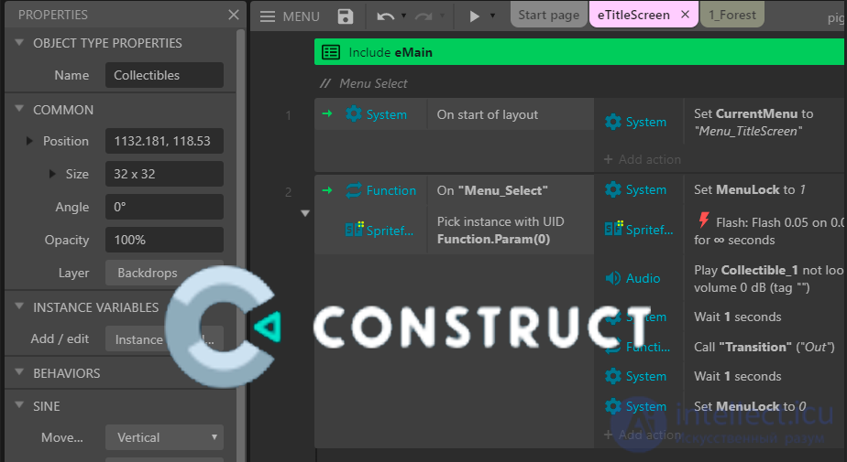The height and width of the screenshot is (462, 847).
Task: Select Call "Transition" action
Action: pos(764,347)
